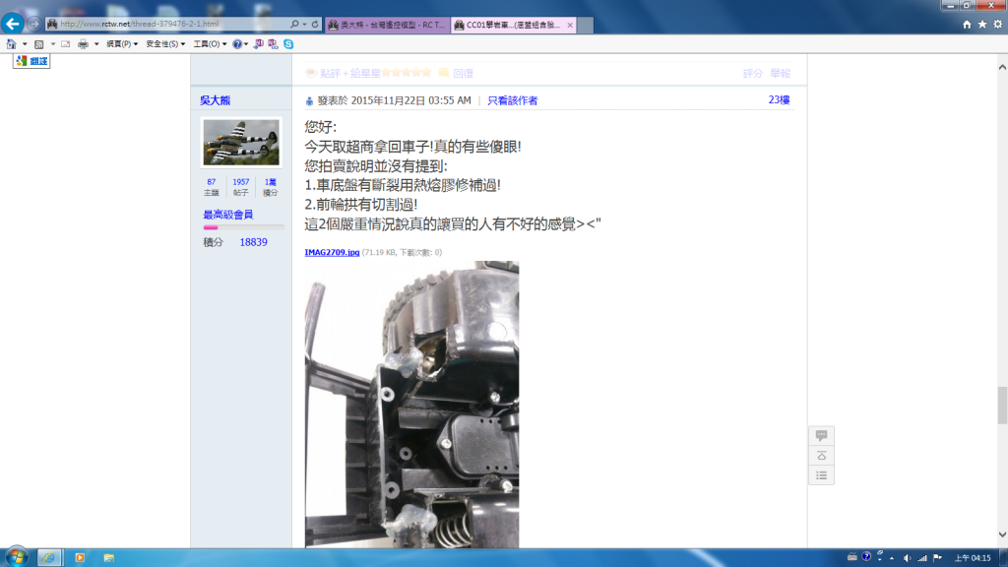Click the return-to-top side icon
This screenshot has height=567, width=1008.
[822, 455]
